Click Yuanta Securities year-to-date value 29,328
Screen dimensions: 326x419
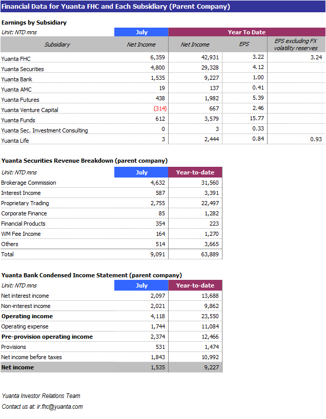point(210,68)
